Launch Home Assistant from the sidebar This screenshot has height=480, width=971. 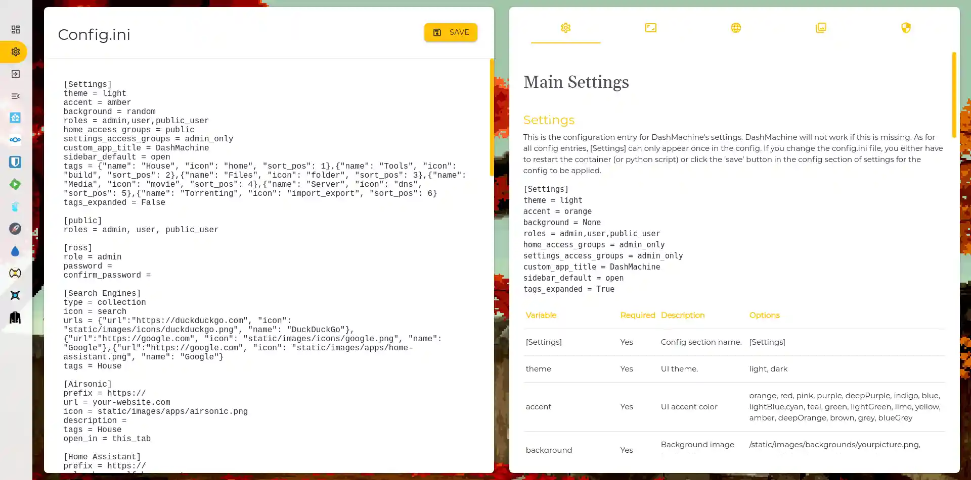(x=15, y=118)
